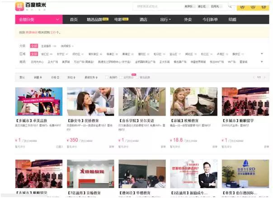Open the 新励成 deal thumbnail
Image resolution: width=273 pixels, height=198 pixels.
coord(194,174)
